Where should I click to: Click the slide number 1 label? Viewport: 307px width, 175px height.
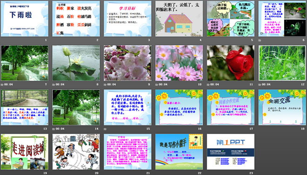(x=46, y=40)
